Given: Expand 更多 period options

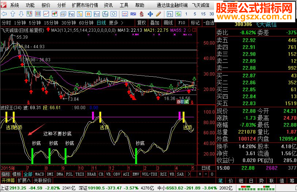Looking at the screenshot, I should [x=116, y=23].
